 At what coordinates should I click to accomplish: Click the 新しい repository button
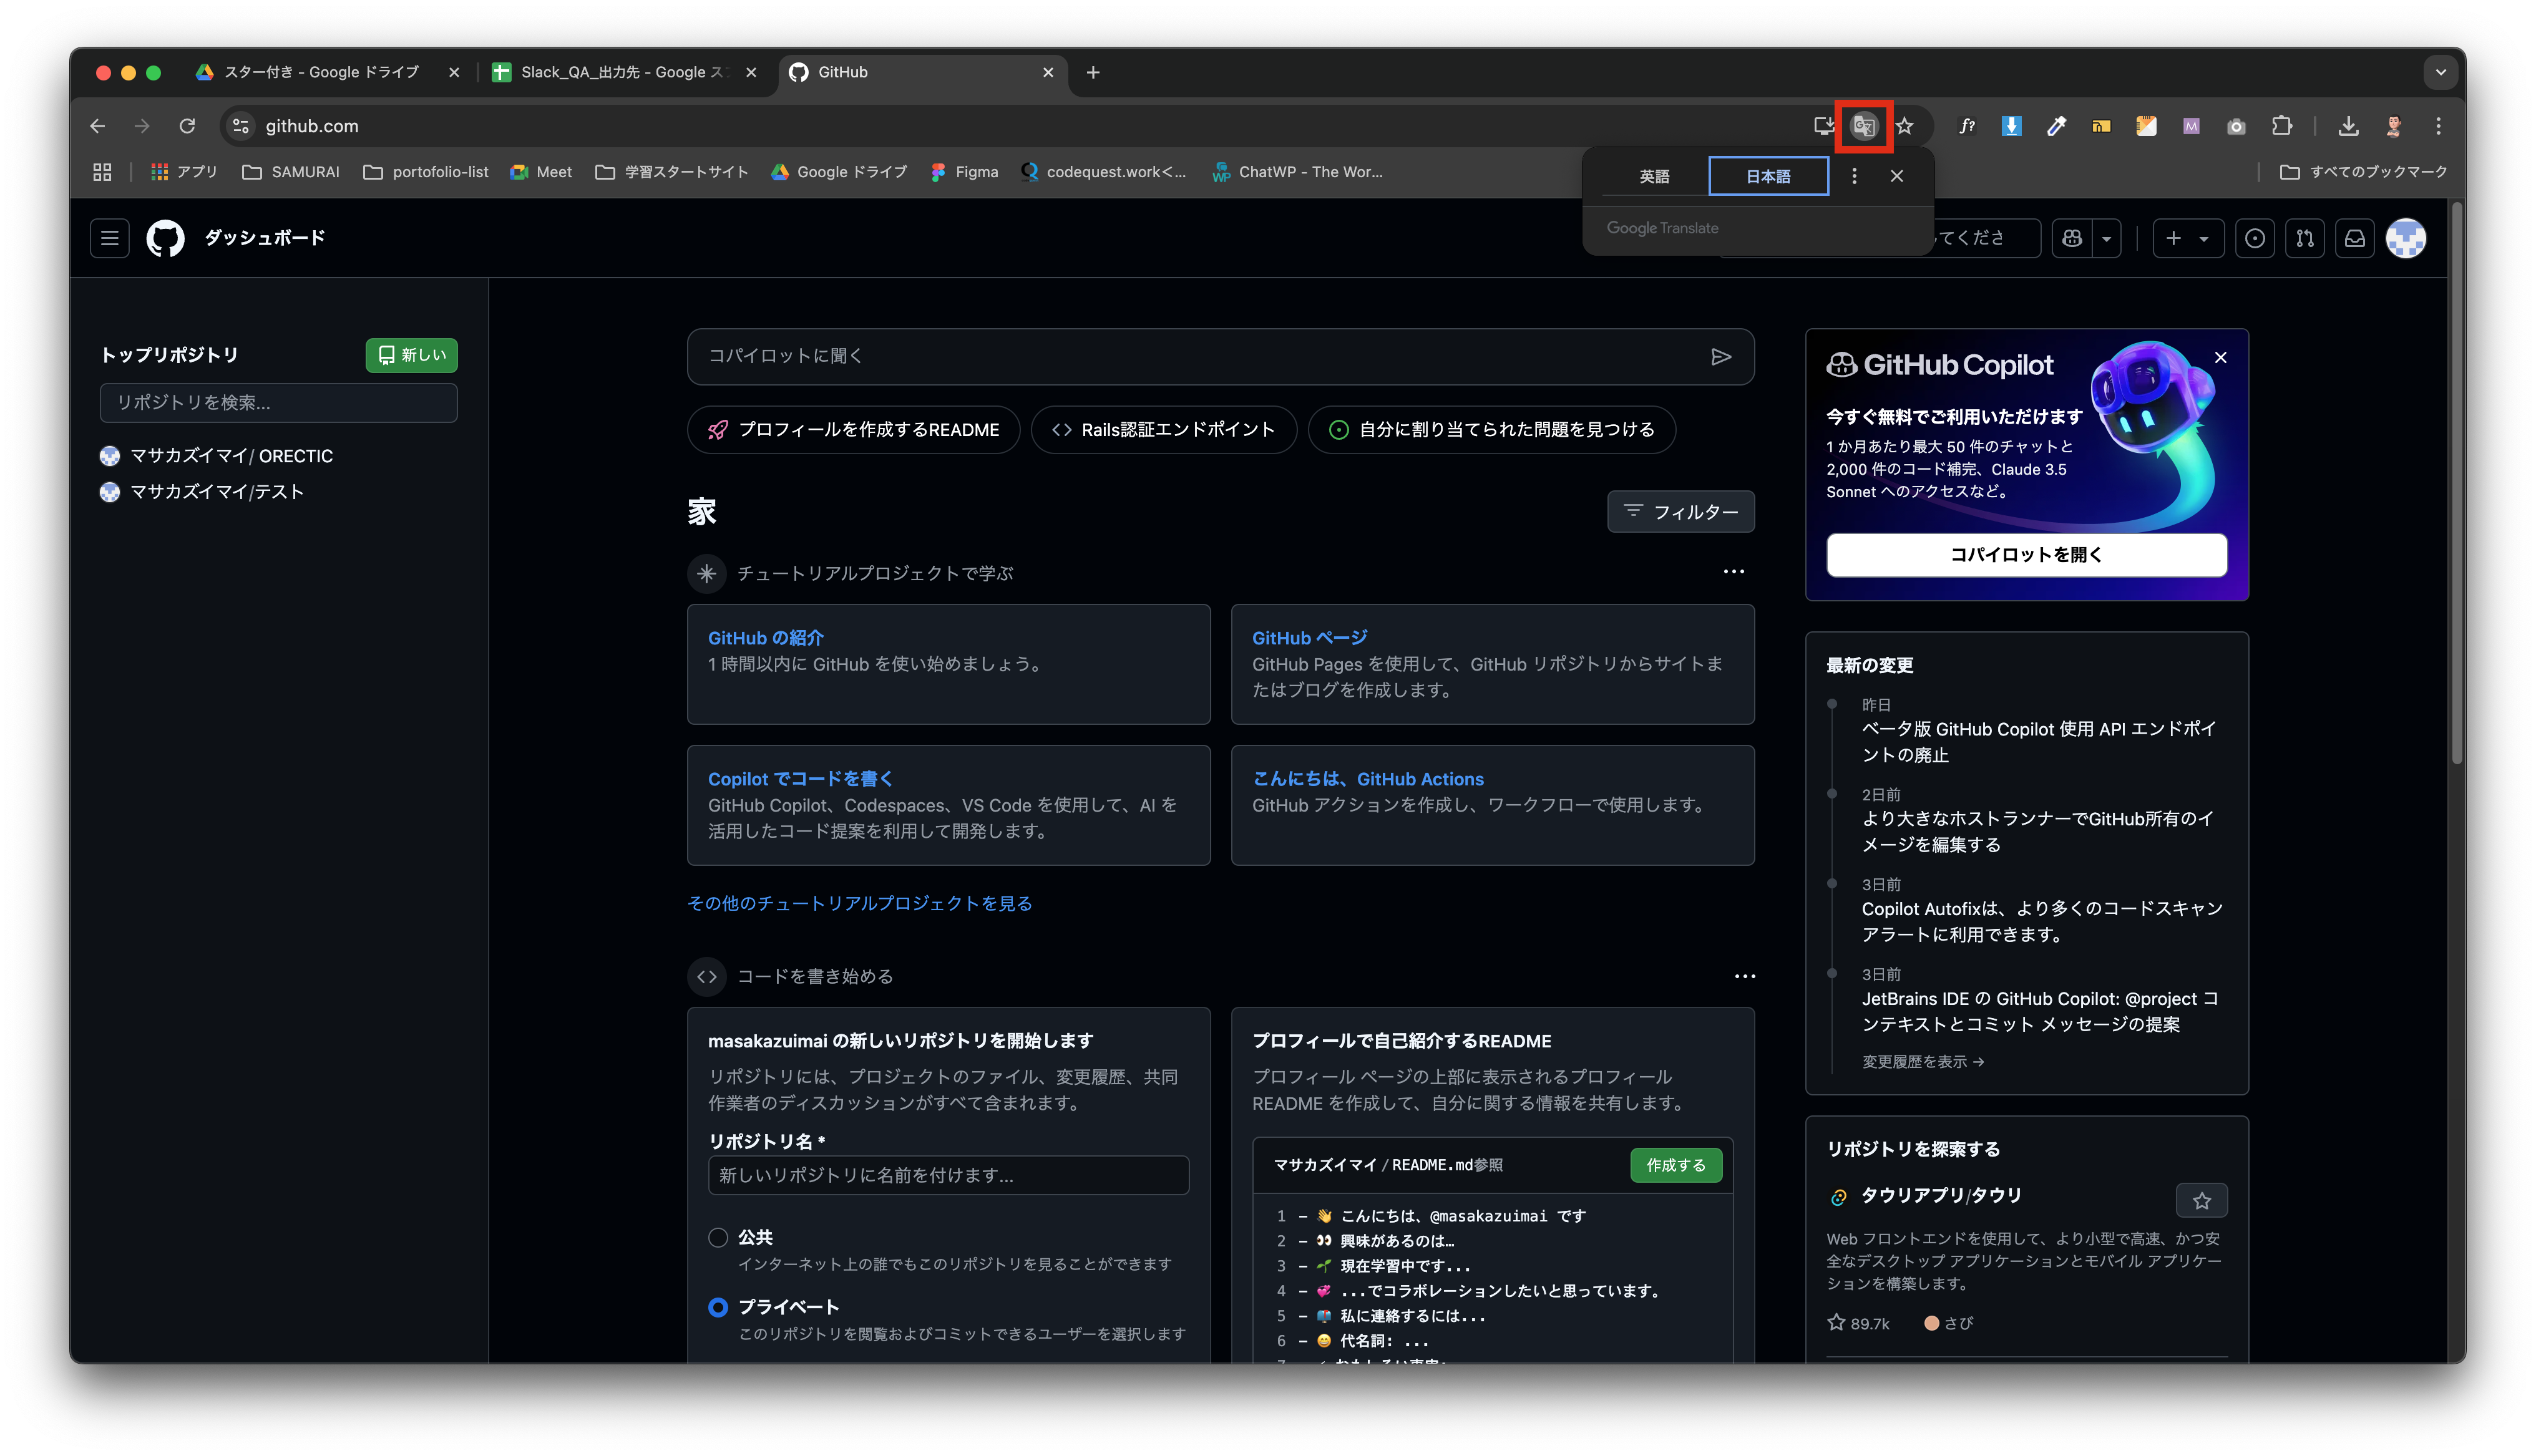[x=412, y=355]
